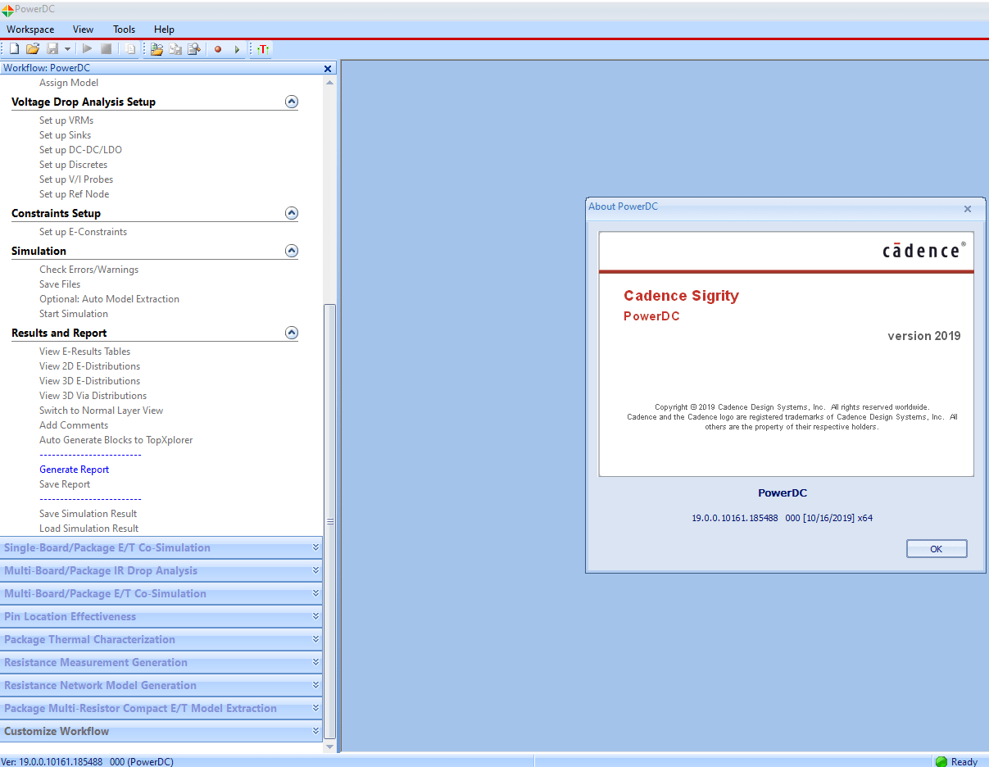
Task: Click the red T thermal toolbar icon
Action: pyautogui.click(x=262, y=49)
